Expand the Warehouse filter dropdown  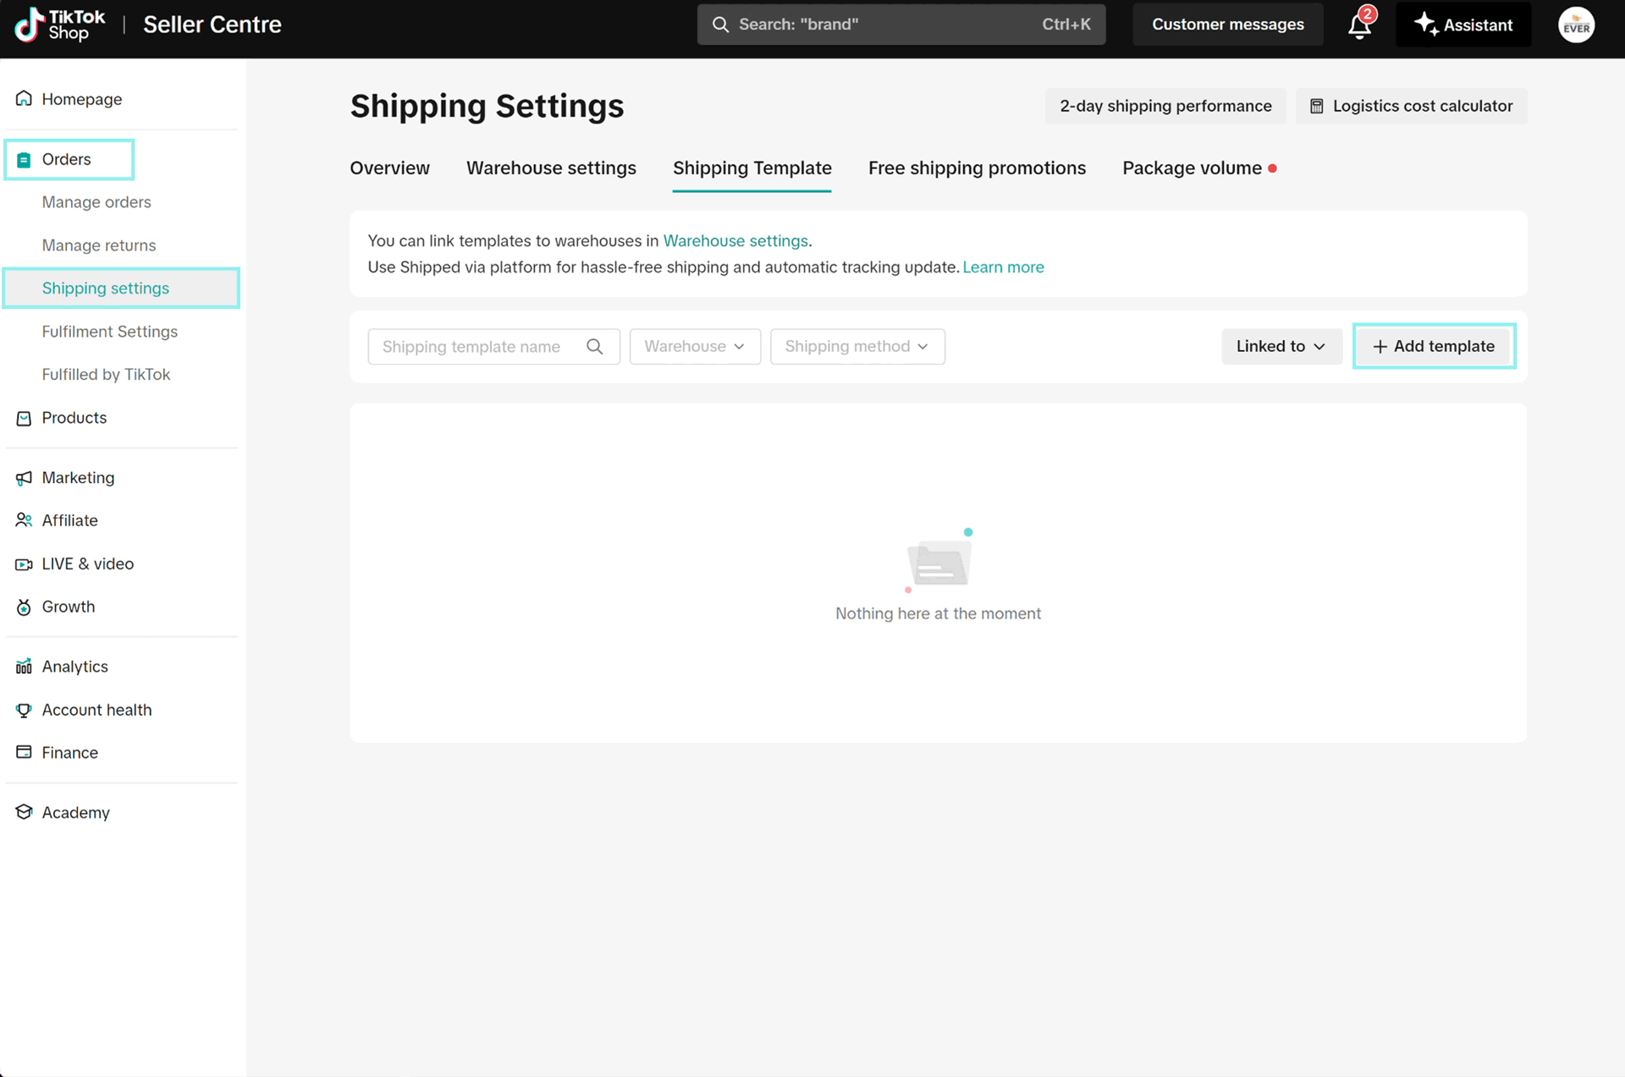pos(694,347)
